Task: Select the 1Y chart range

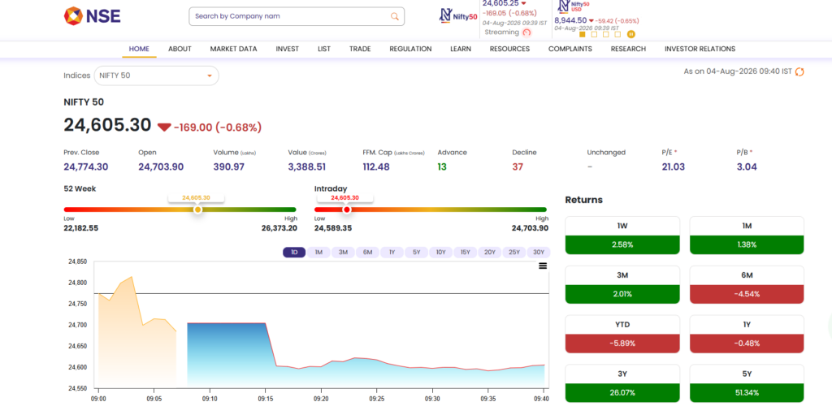Action: (392, 253)
